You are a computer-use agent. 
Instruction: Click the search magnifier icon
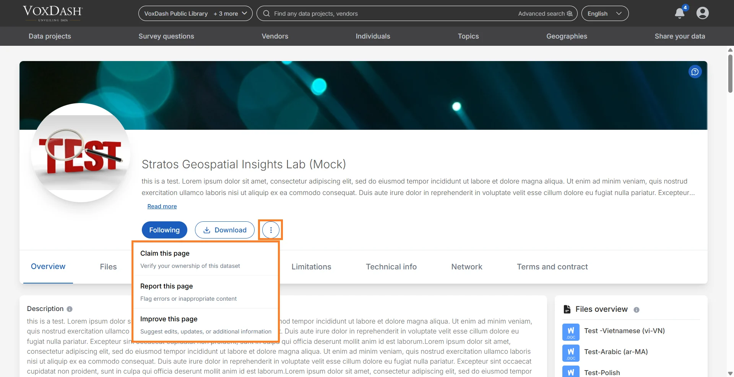(x=266, y=13)
